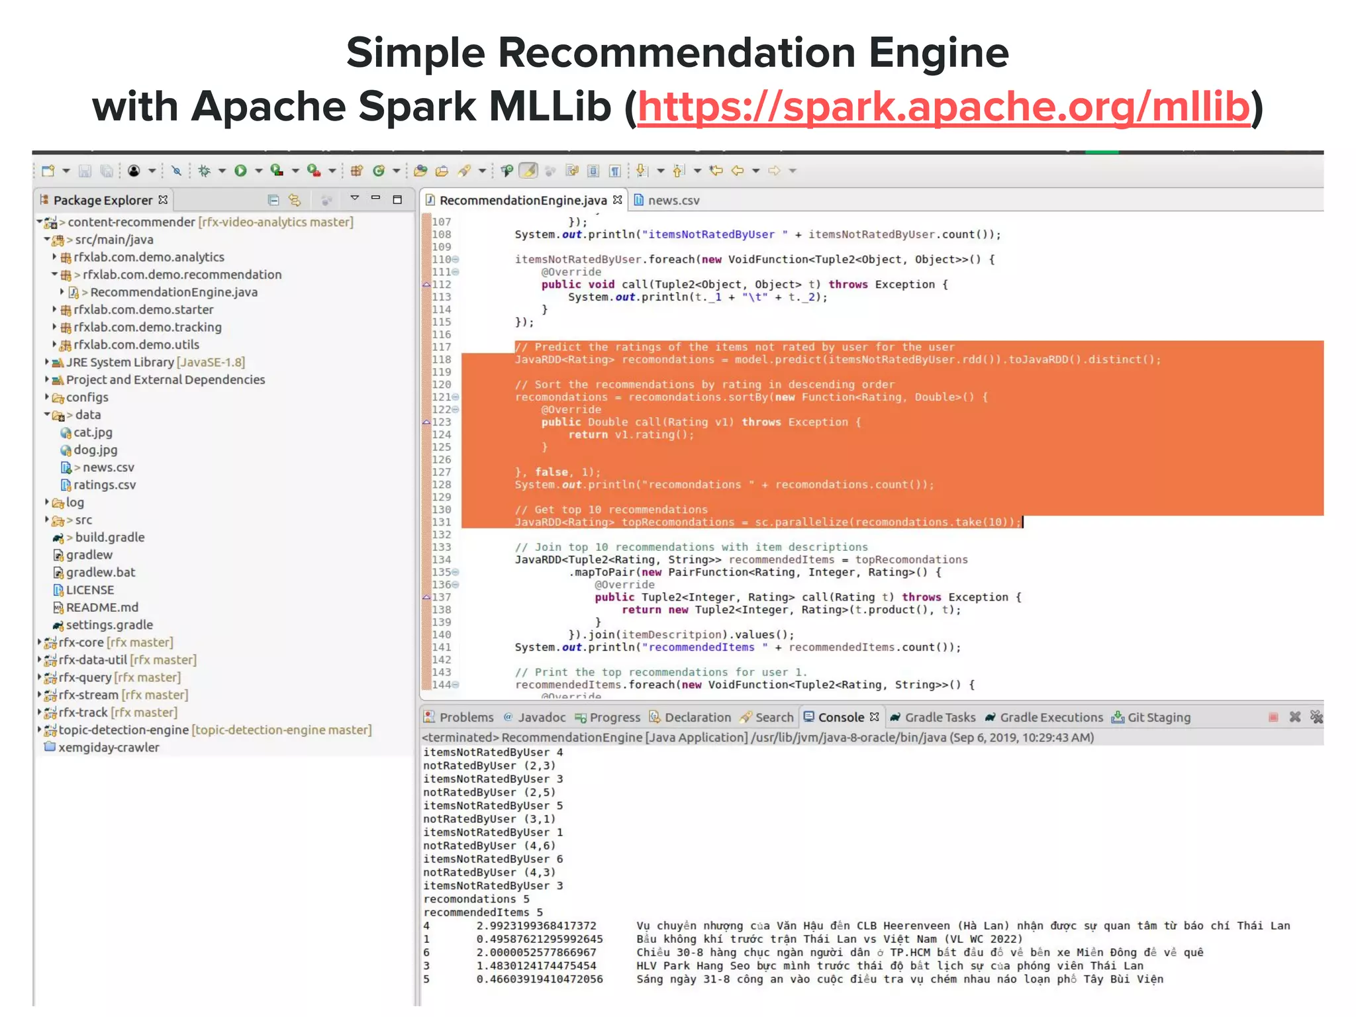Toggle Block Selection Mode button
The height and width of the screenshot is (1017, 1356).
pos(593,171)
